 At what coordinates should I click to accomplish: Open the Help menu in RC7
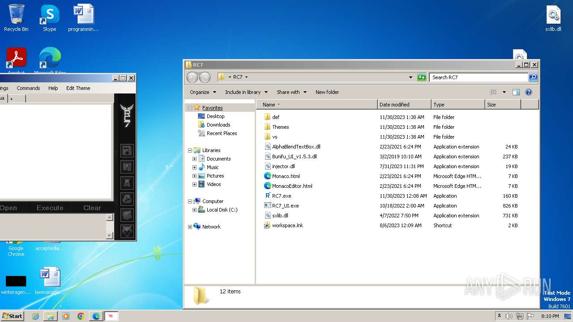coord(53,88)
